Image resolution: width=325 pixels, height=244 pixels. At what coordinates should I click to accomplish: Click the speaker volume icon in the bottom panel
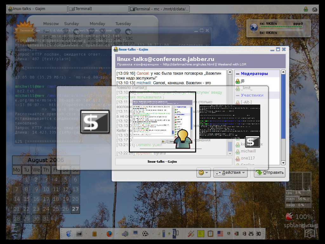coord(125,234)
